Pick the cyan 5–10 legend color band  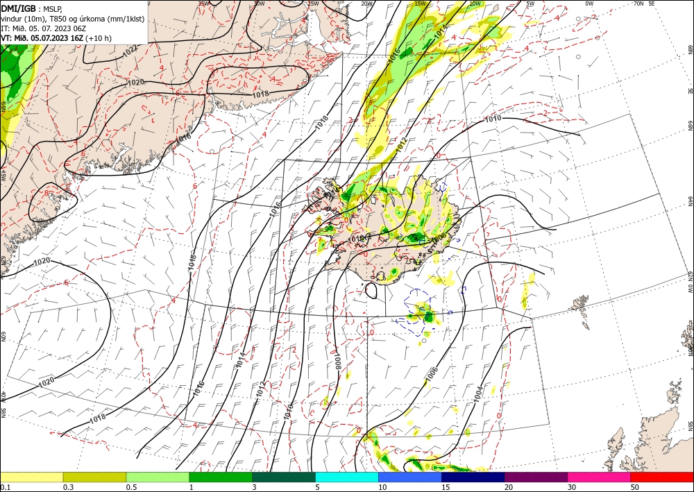pyautogui.click(x=347, y=477)
